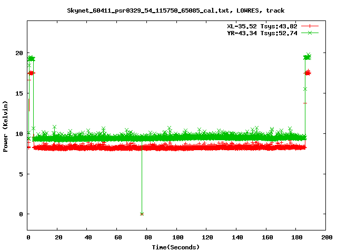
Task: Click the y-axis tick label 5
Action: click(x=21, y=174)
